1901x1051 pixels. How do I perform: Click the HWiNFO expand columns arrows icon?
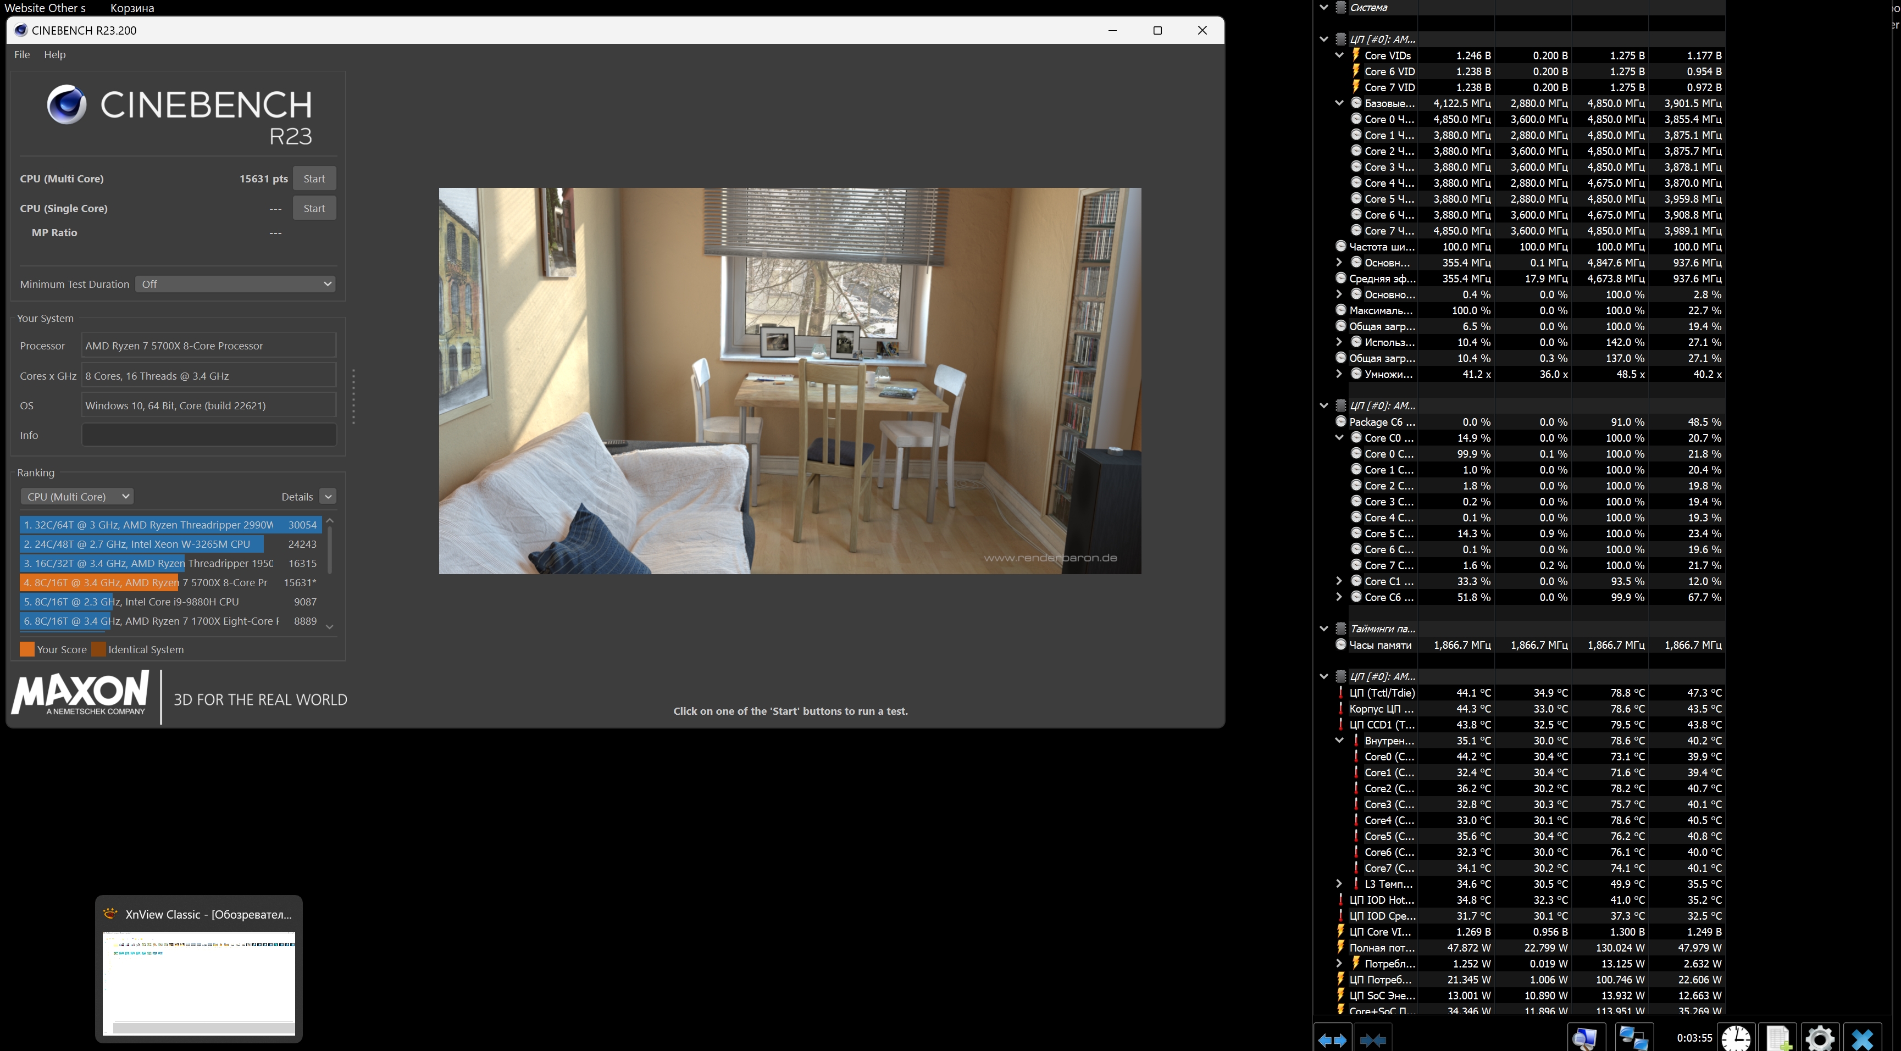pyautogui.click(x=1332, y=1039)
